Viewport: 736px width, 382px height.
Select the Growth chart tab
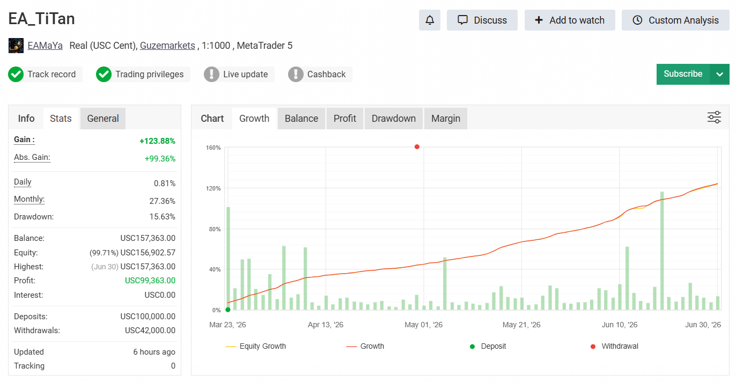coord(254,119)
